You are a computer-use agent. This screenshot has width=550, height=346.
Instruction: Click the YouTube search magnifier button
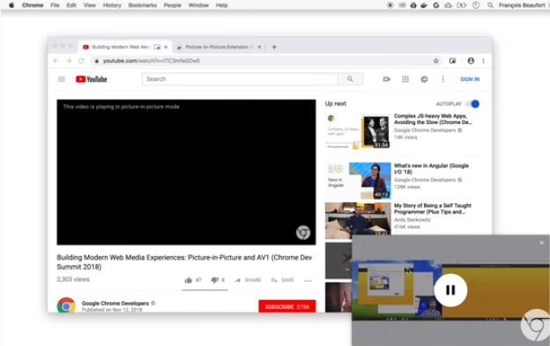click(x=350, y=79)
